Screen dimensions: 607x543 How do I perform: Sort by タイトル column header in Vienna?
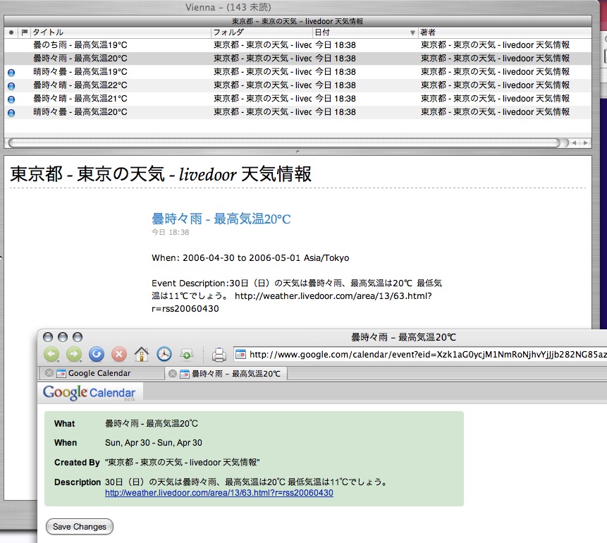coord(121,32)
